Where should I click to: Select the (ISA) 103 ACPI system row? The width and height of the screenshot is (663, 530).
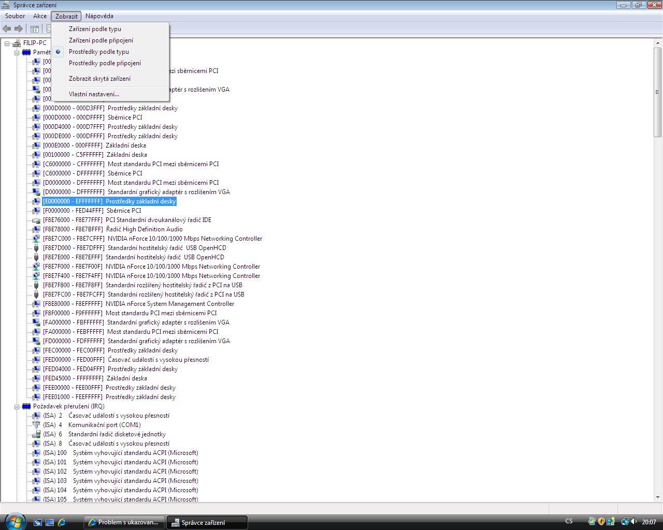121,481
